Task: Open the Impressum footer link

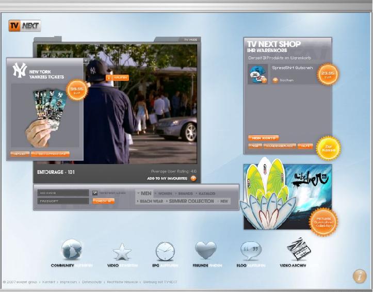Action: pyautogui.click(x=68, y=282)
